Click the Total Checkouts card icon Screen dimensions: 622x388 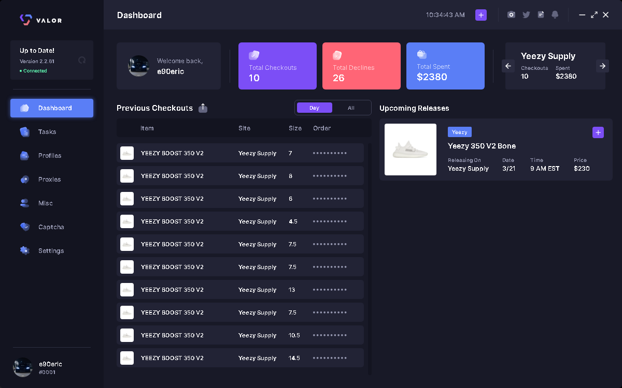(254, 55)
